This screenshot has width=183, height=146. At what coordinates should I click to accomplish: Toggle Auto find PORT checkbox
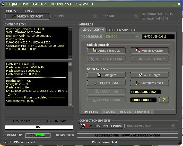click(x=143, y=19)
